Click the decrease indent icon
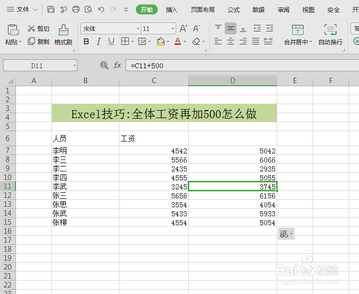The image size is (359, 294). point(257,28)
